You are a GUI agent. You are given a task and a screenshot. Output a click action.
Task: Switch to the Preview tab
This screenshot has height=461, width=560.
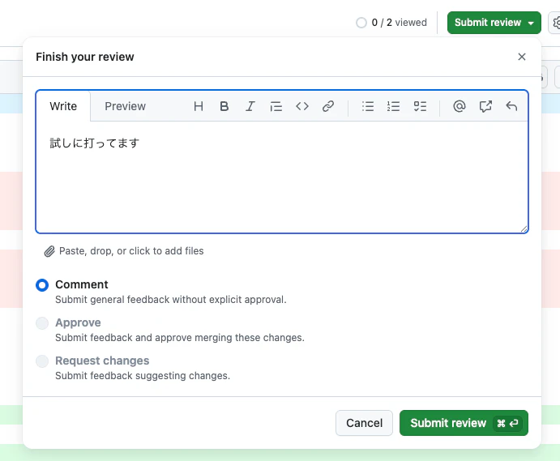point(125,106)
